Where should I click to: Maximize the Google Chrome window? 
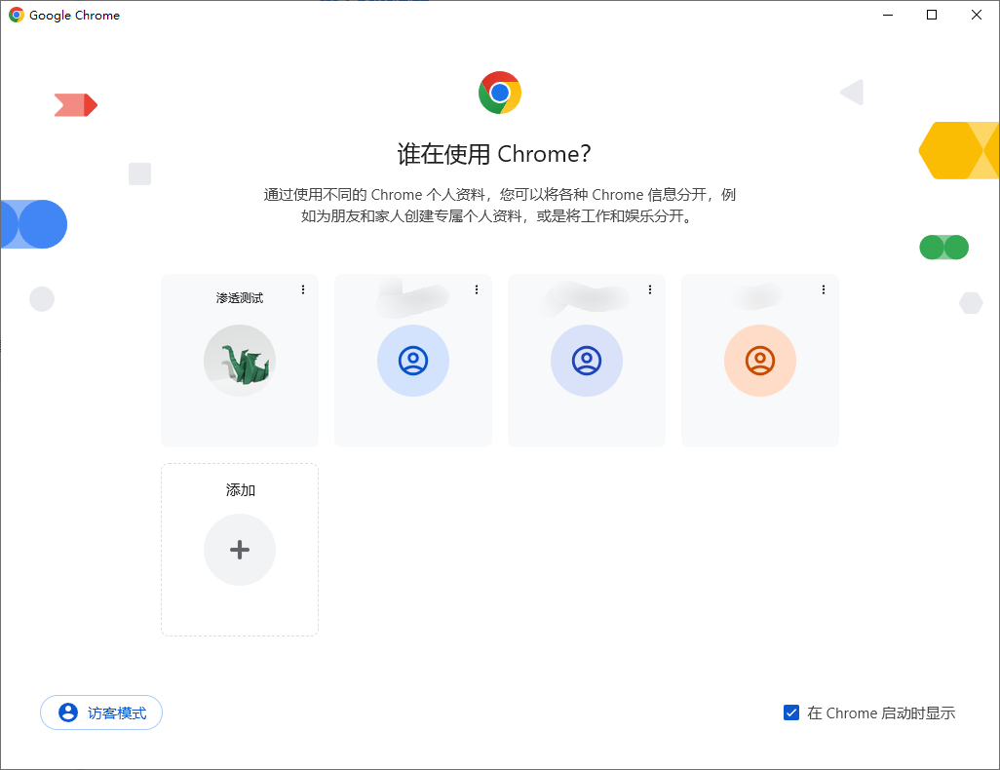[x=932, y=15]
